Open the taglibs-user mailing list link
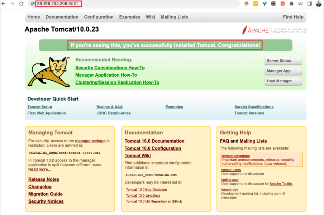The height and width of the screenshot is (215, 324). 230,180
